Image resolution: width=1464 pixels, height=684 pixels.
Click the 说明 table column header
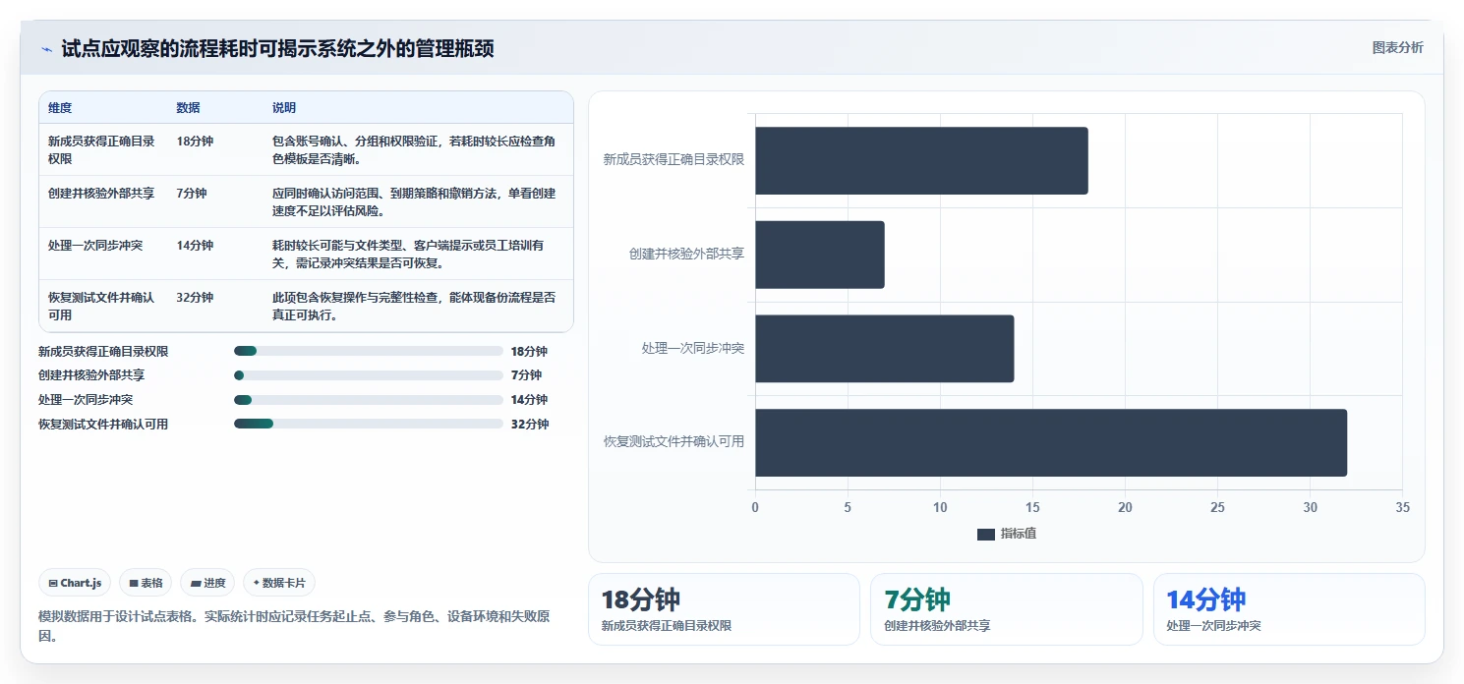pos(284,108)
